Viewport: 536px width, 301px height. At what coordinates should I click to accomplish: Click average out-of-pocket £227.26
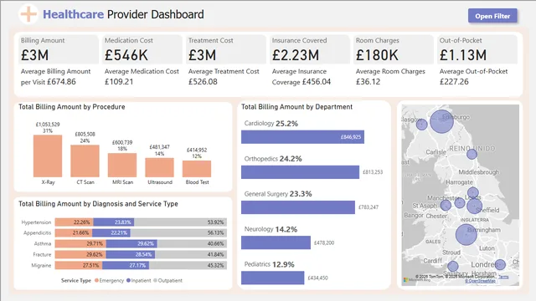[454, 82]
